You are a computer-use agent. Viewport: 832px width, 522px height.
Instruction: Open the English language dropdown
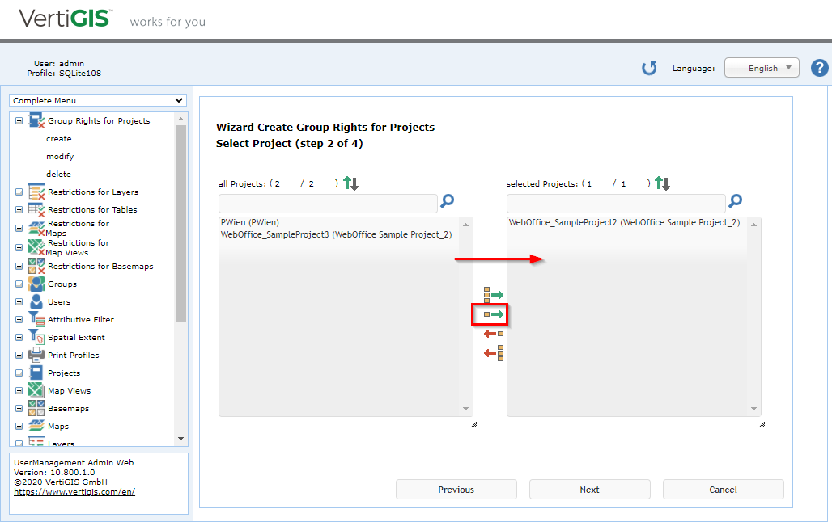pos(762,68)
